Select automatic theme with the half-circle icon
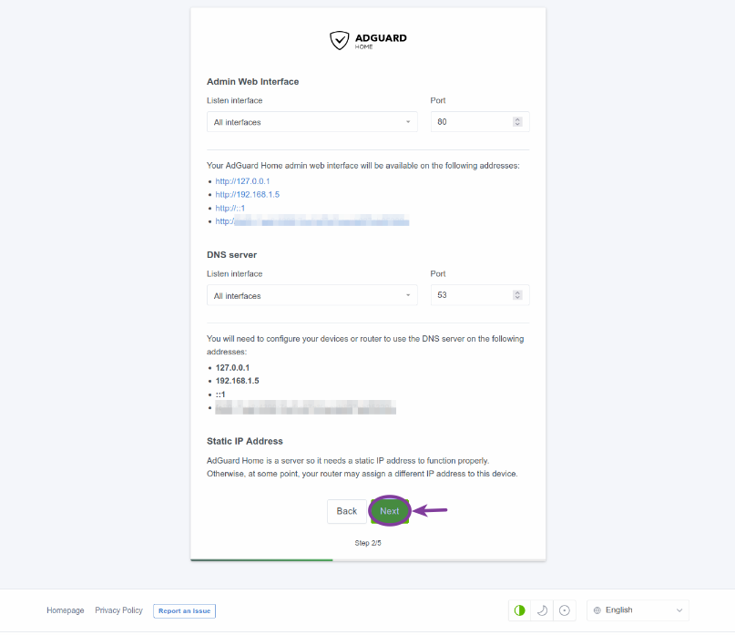735x635 pixels. 519,609
